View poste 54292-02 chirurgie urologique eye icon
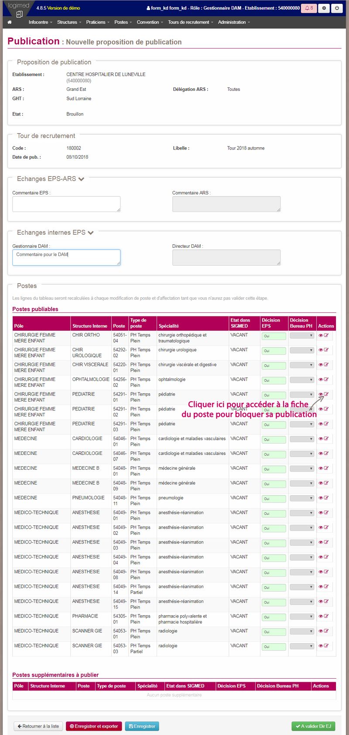Image resolution: width=349 pixels, height=735 pixels. (x=321, y=350)
